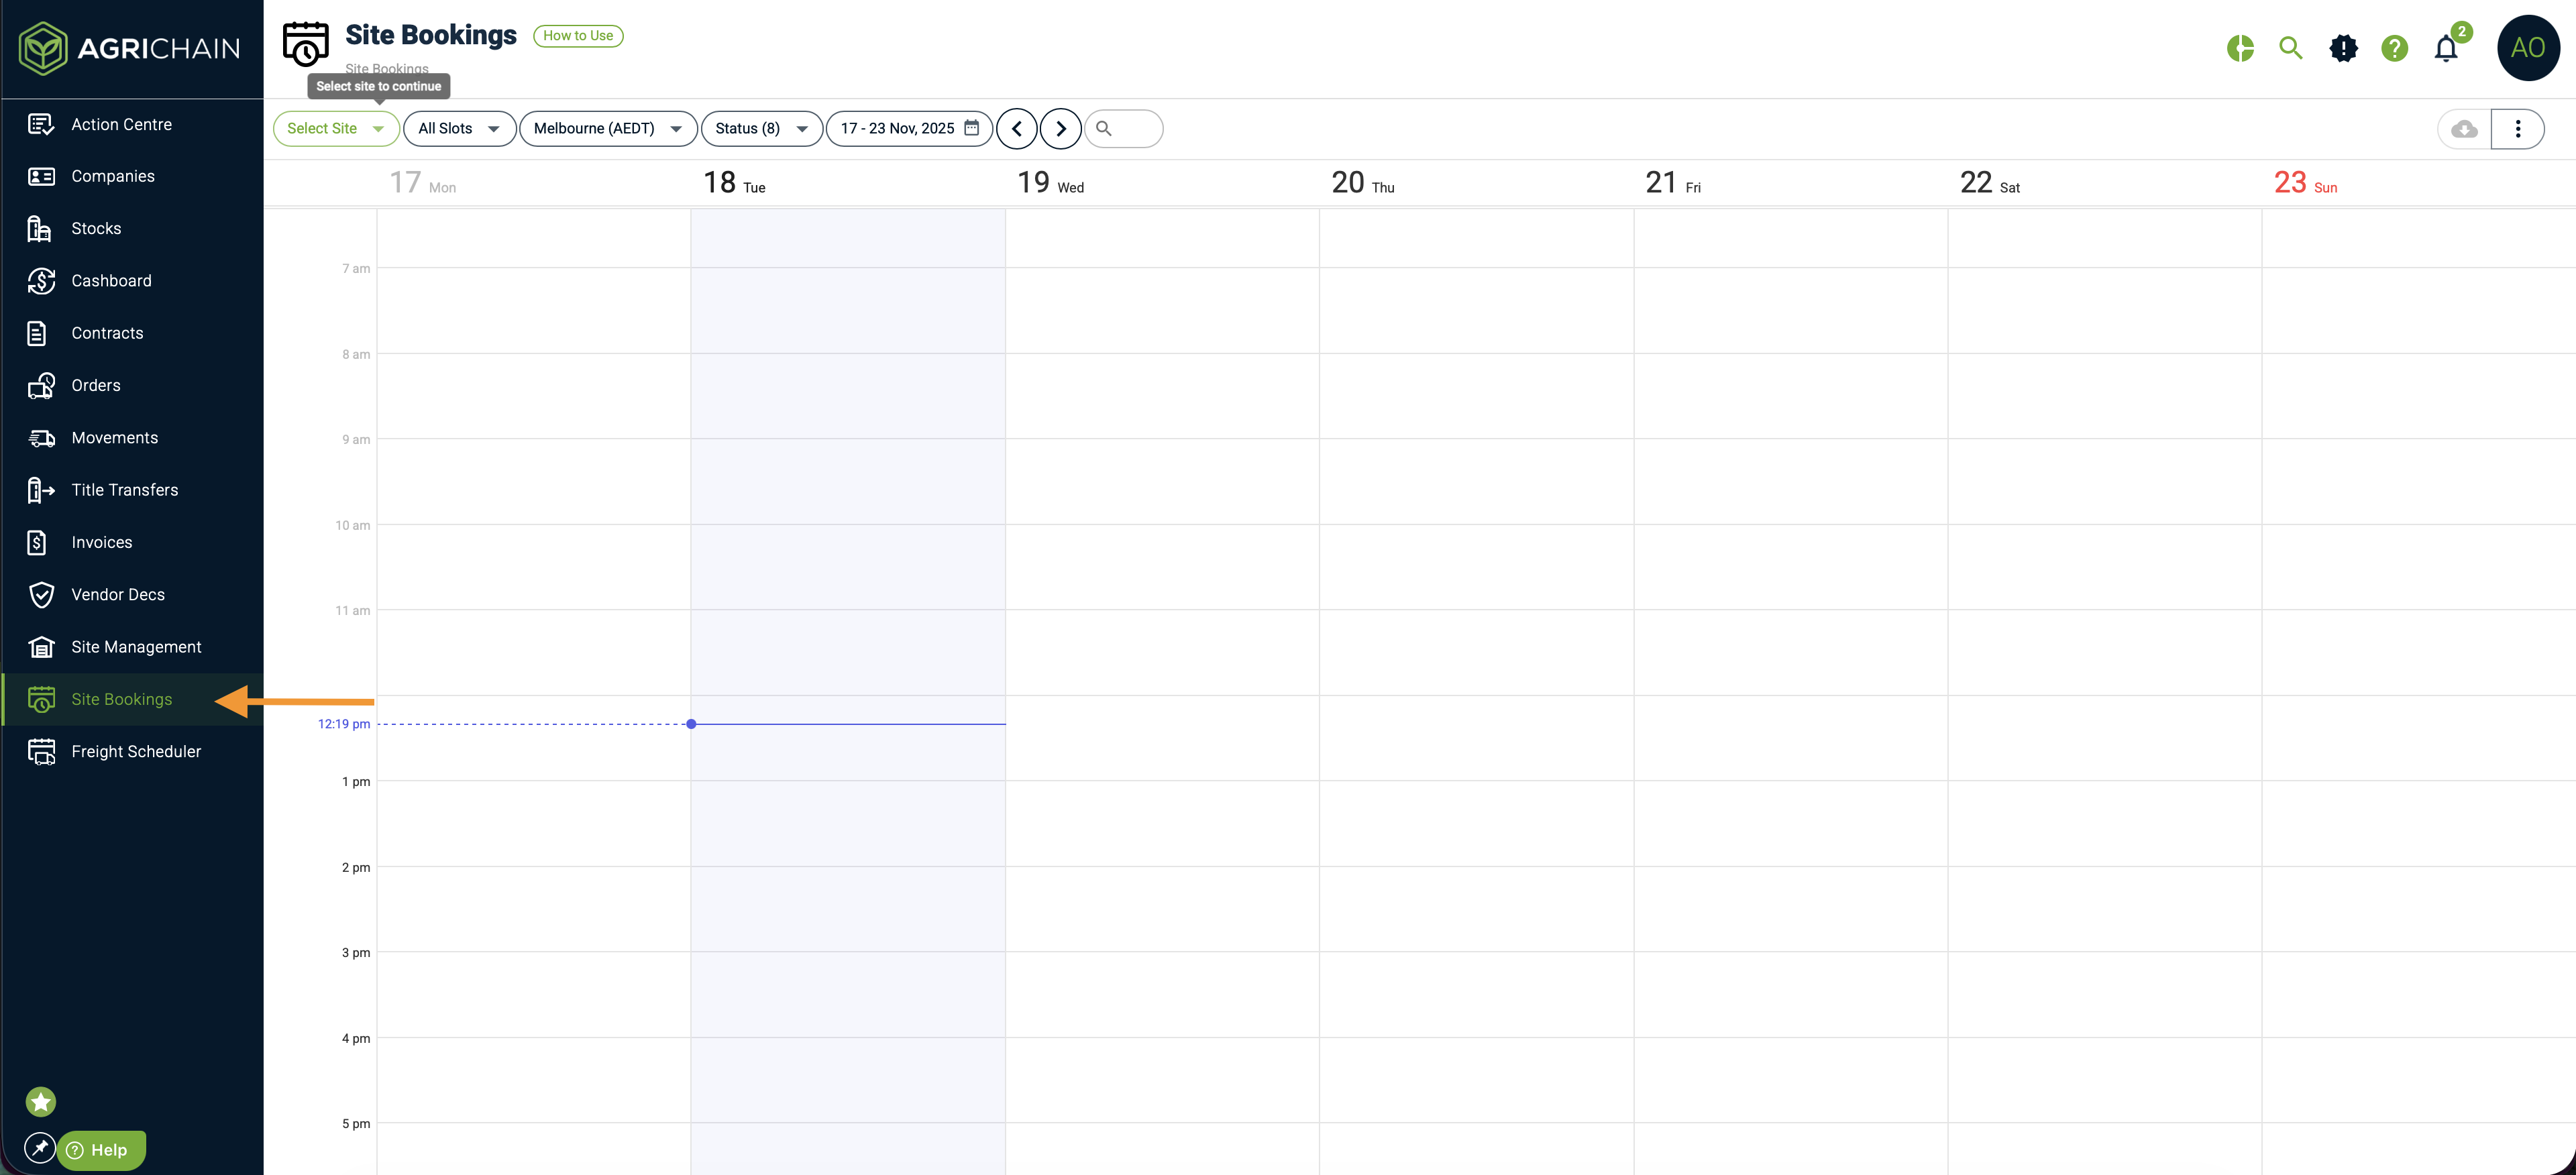Advance to next week with right arrow
Viewport: 2576px width, 1175px height.
(x=1060, y=129)
